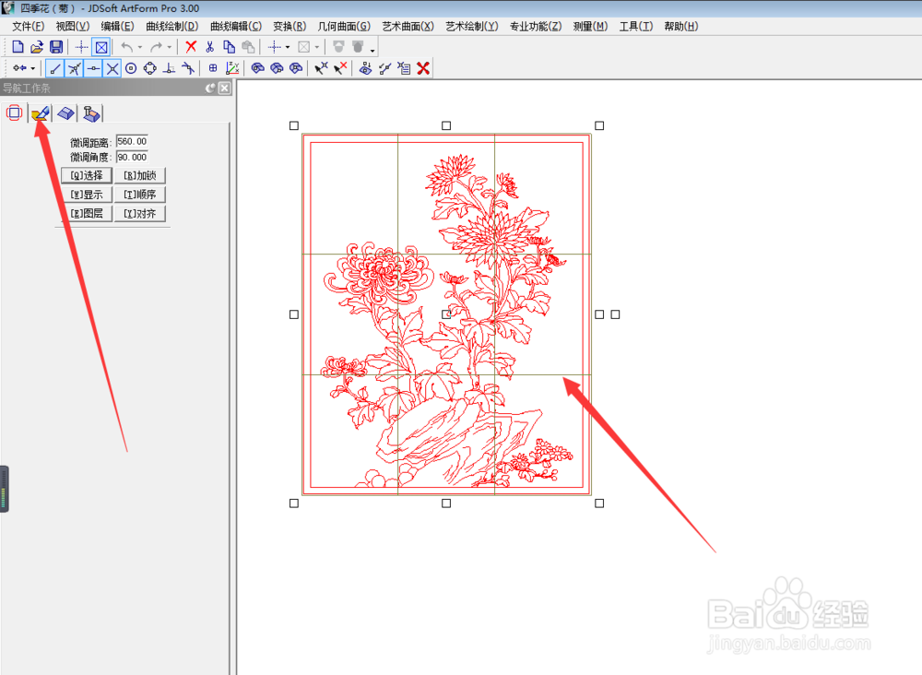The width and height of the screenshot is (922, 675).
Task: Click the [Y]对齐 button
Action: [x=140, y=213]
